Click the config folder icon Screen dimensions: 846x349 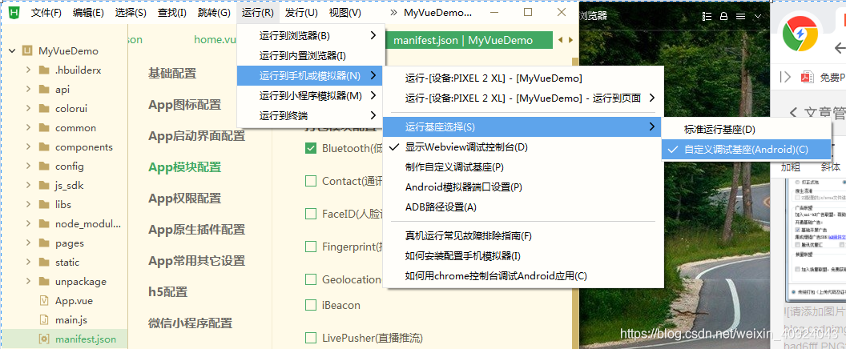(45, 166)
